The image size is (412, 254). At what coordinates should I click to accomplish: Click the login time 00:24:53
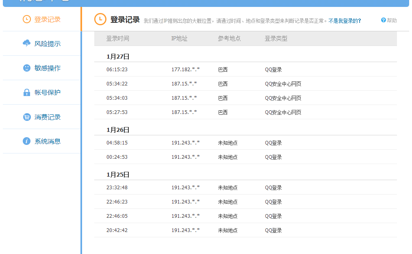(x=117, y=157)
